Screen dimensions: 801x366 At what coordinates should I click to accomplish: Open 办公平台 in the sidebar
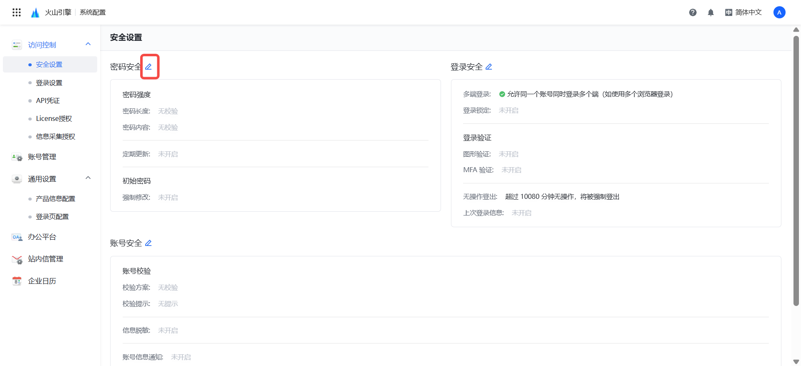42,237
